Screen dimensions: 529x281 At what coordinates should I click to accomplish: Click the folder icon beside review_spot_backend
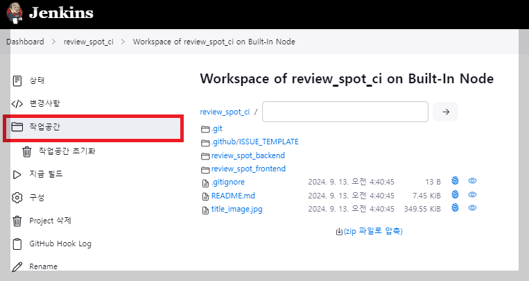205,156
